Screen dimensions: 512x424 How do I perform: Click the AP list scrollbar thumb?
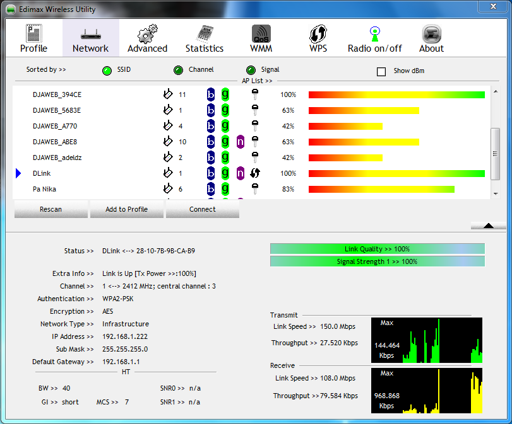(496, 154)
